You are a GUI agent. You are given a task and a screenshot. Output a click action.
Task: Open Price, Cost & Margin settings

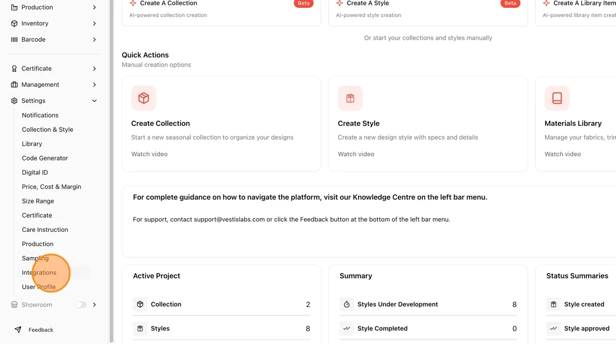pyautogui.click(x=52, y=186)
